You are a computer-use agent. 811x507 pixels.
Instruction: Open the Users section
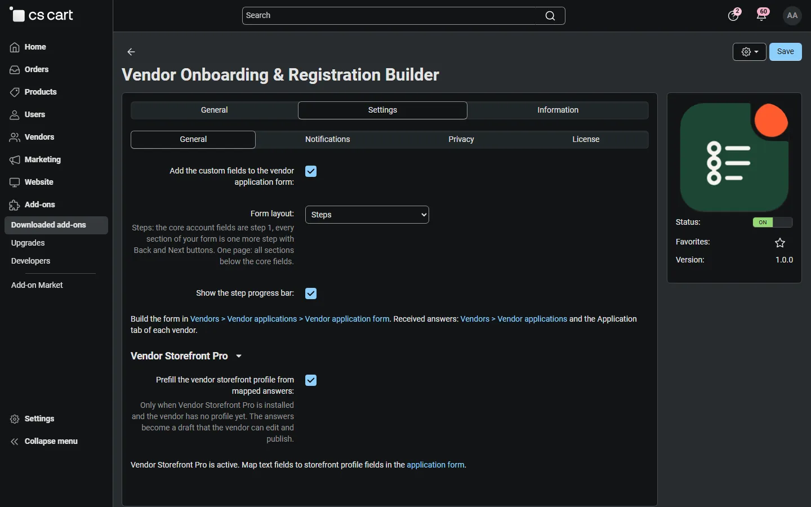tap(28, 115)
